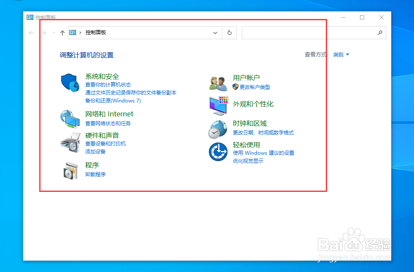Open the Hardware and Sound printer icon
This screenshot has height=272, width=414.
point(70,143)
